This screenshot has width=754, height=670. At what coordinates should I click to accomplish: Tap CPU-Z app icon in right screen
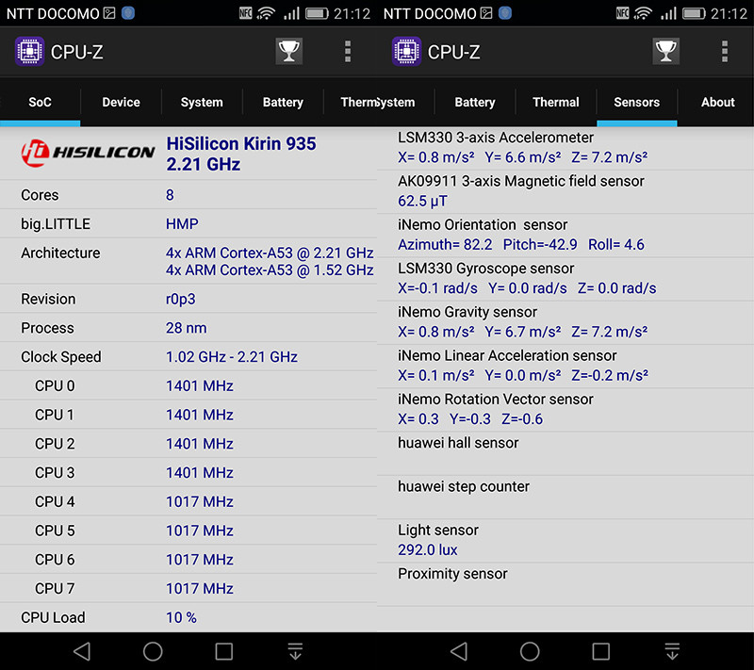tap(406, 51)
